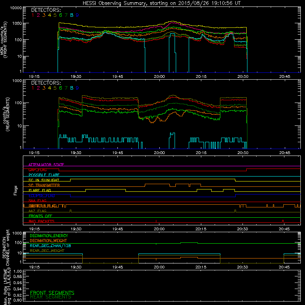Click the 19:30 tick label under front segments panel
The height and width of the screenshot is (305, 305).
(x=76, y=77)
